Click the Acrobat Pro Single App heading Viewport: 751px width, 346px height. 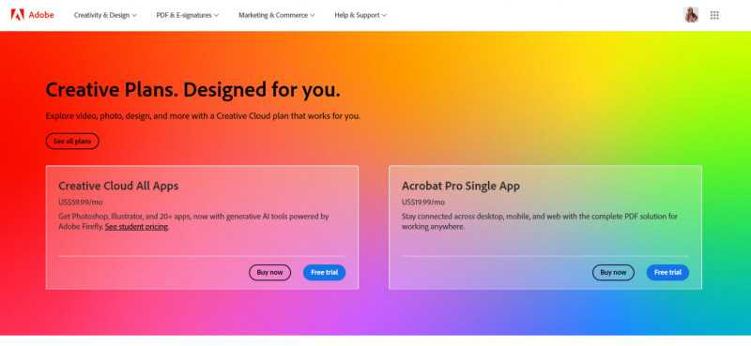click(x=461, y=187)
